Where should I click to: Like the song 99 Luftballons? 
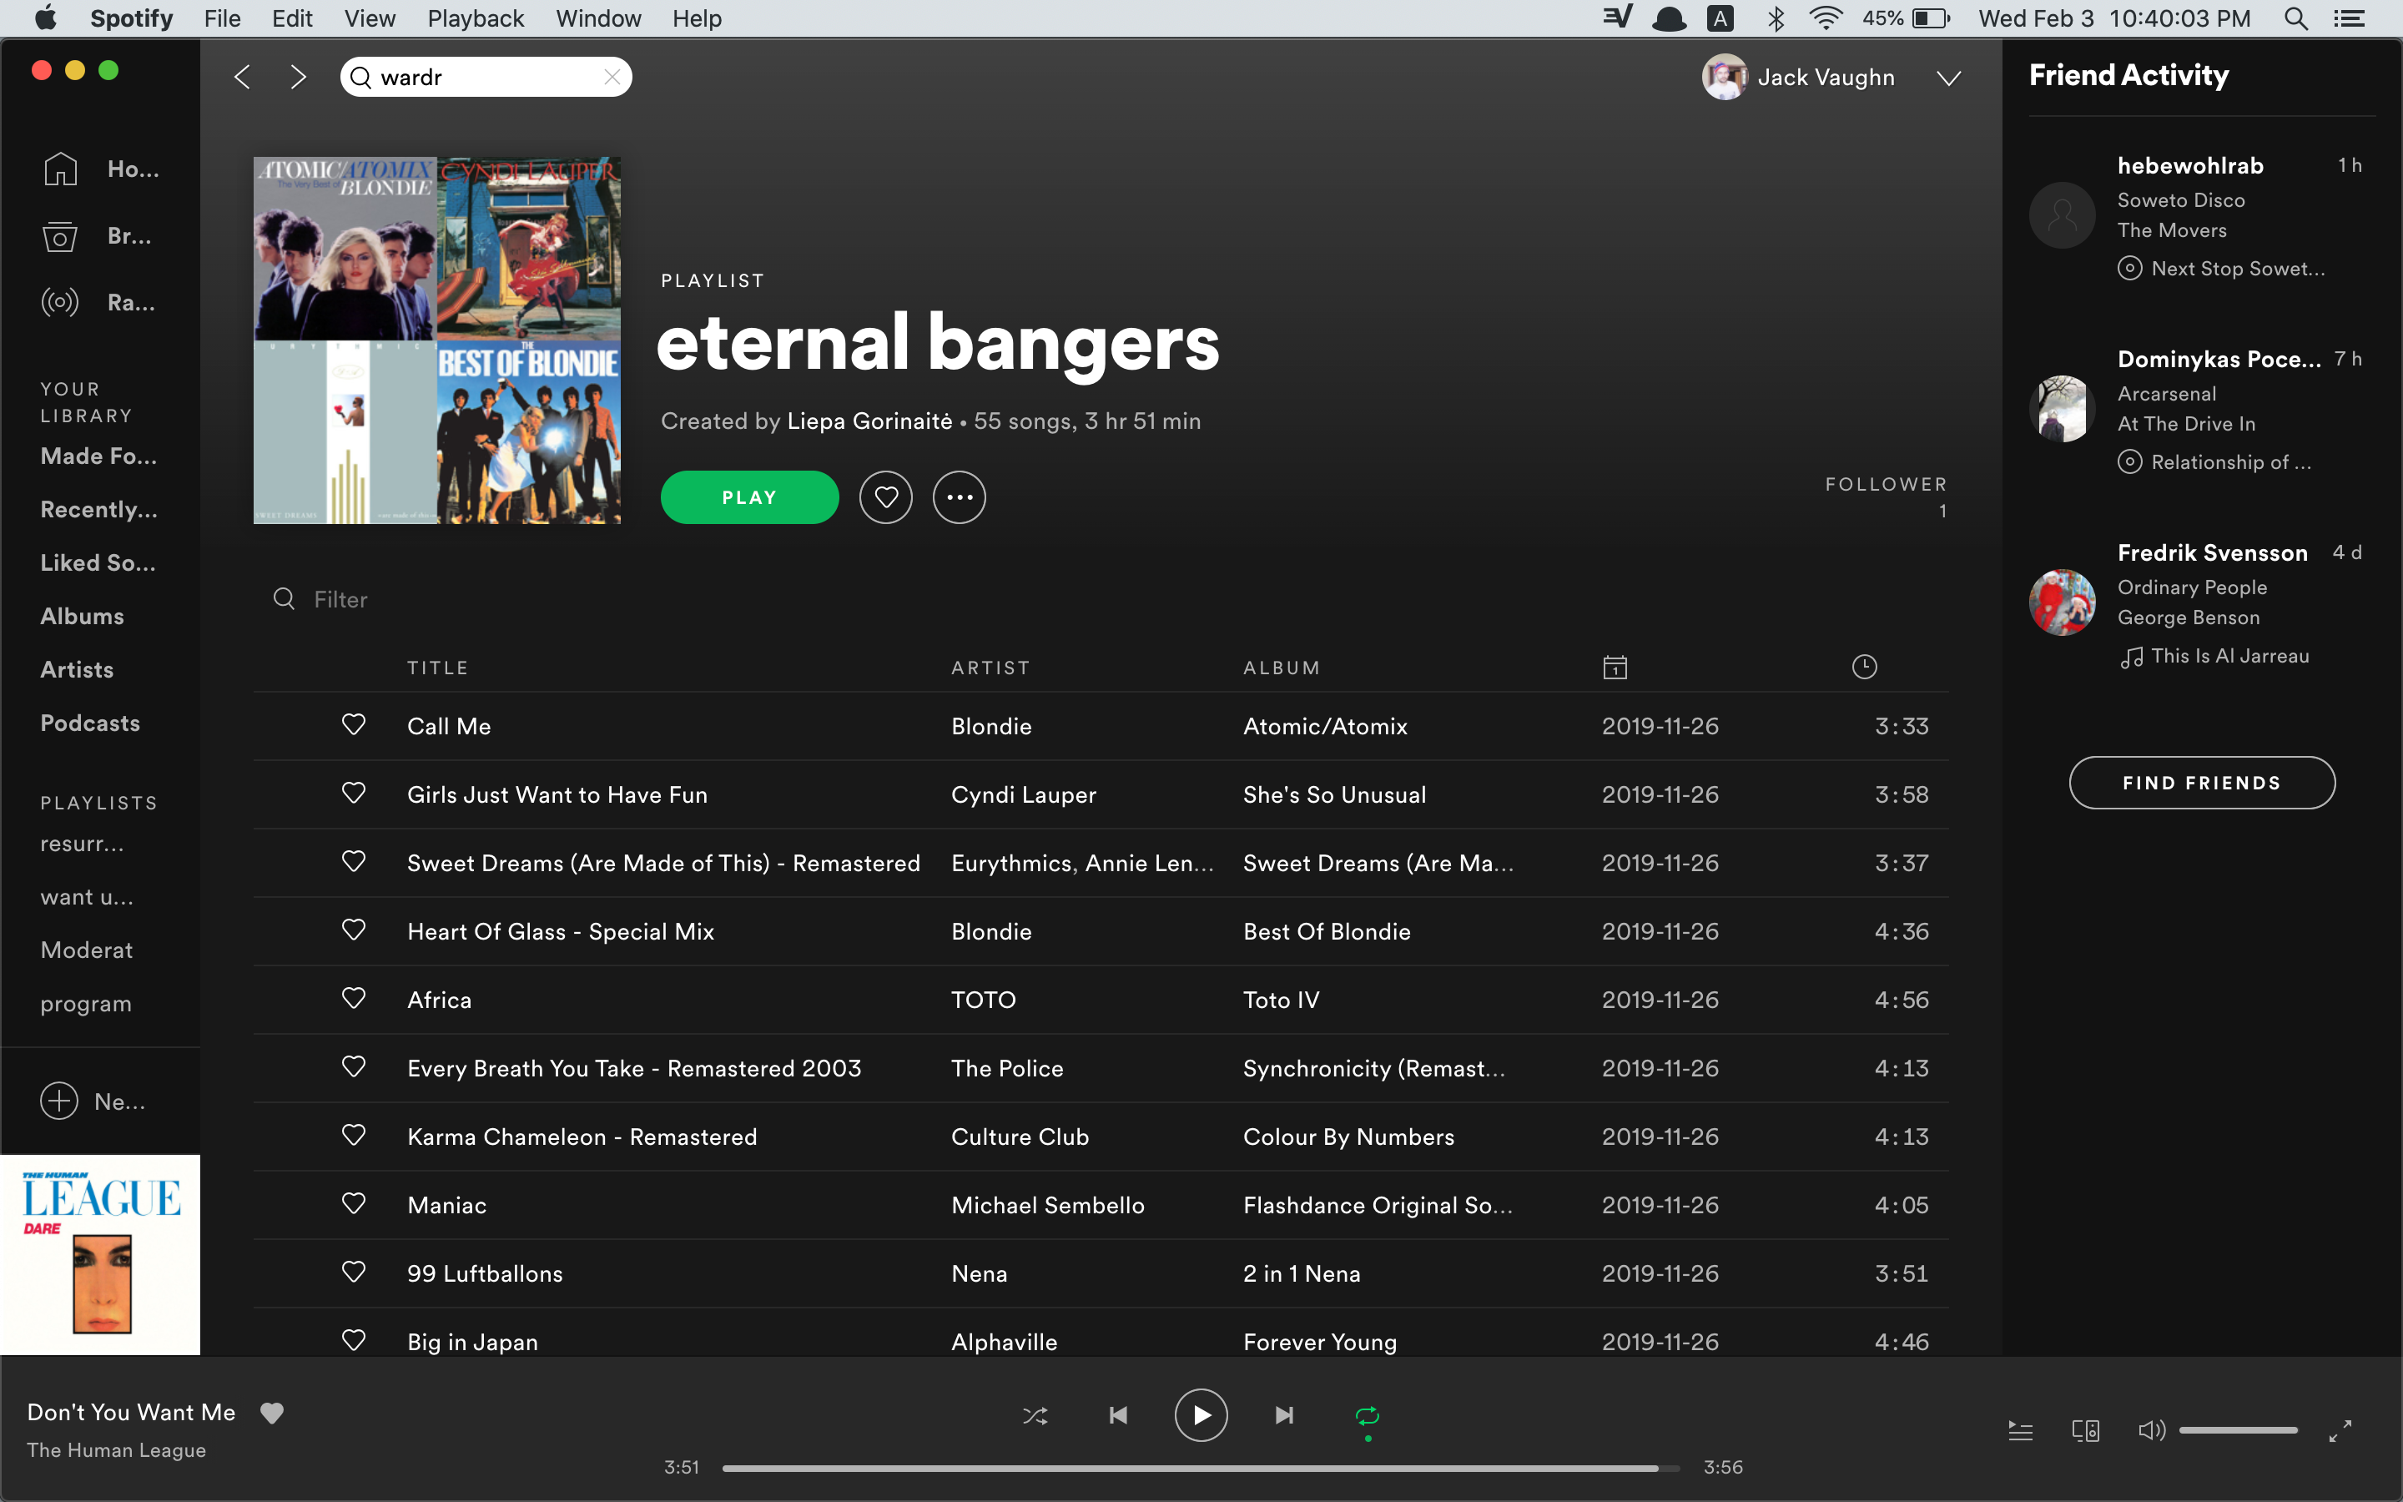354,1272
